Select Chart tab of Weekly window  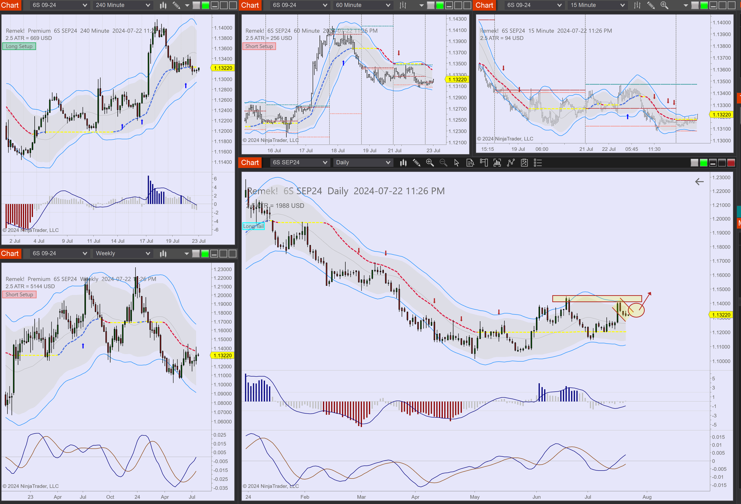[x=10, y=253]
